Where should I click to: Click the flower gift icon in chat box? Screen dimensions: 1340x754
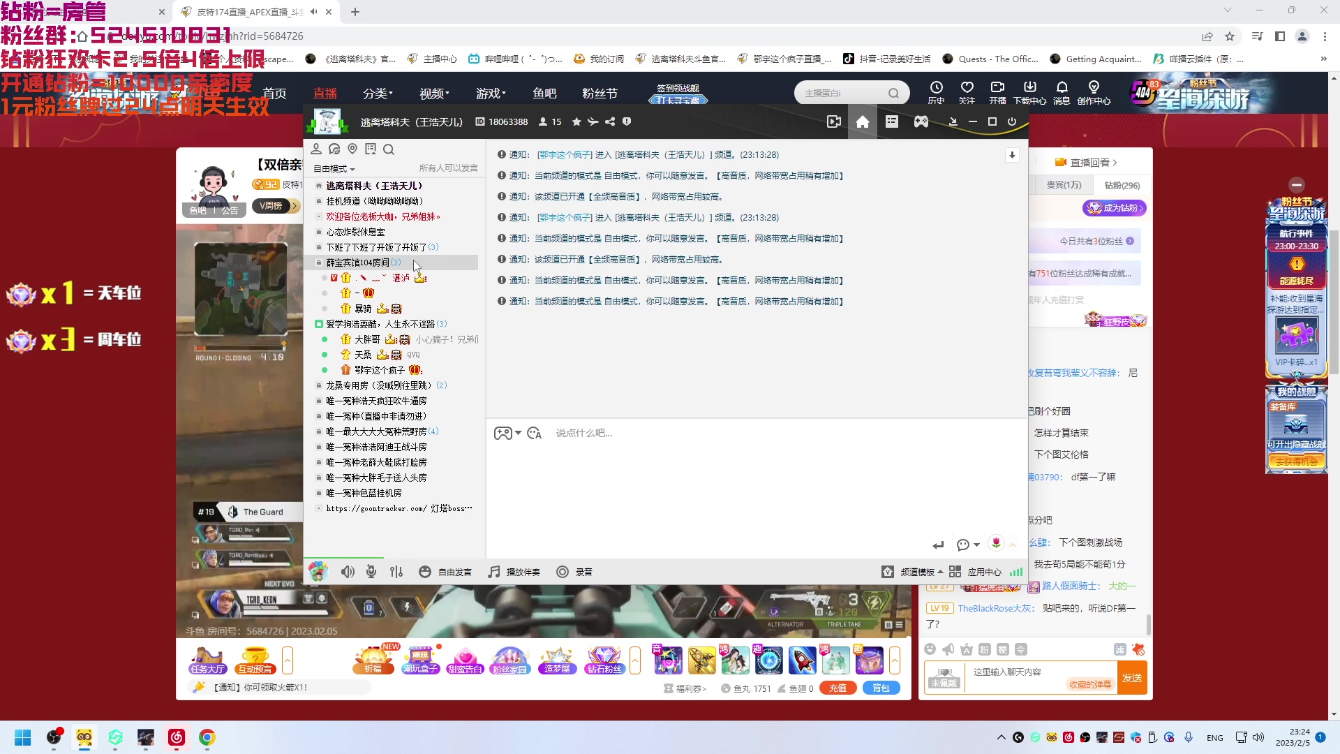996,543
